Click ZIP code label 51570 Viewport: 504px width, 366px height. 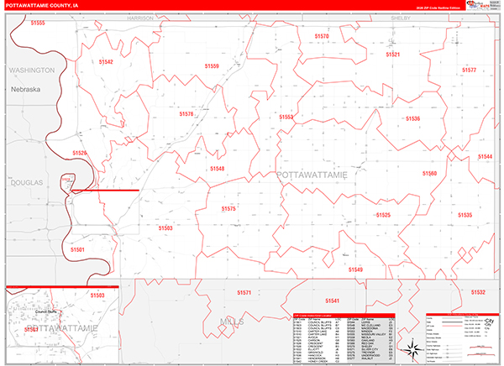tap(322, 36)
